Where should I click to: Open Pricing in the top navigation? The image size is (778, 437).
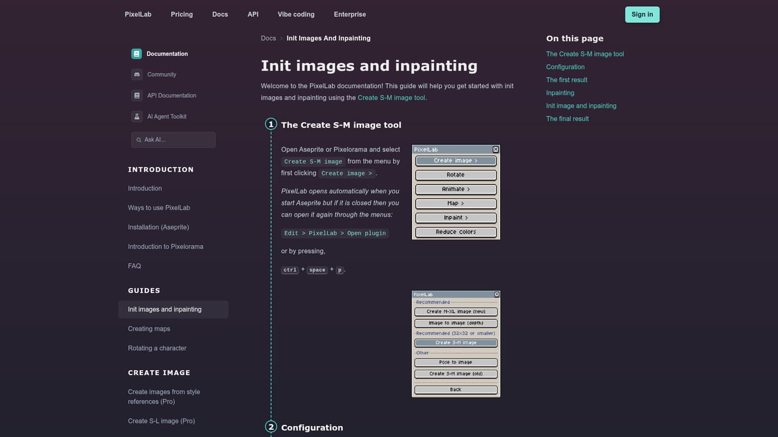[182, 14]
